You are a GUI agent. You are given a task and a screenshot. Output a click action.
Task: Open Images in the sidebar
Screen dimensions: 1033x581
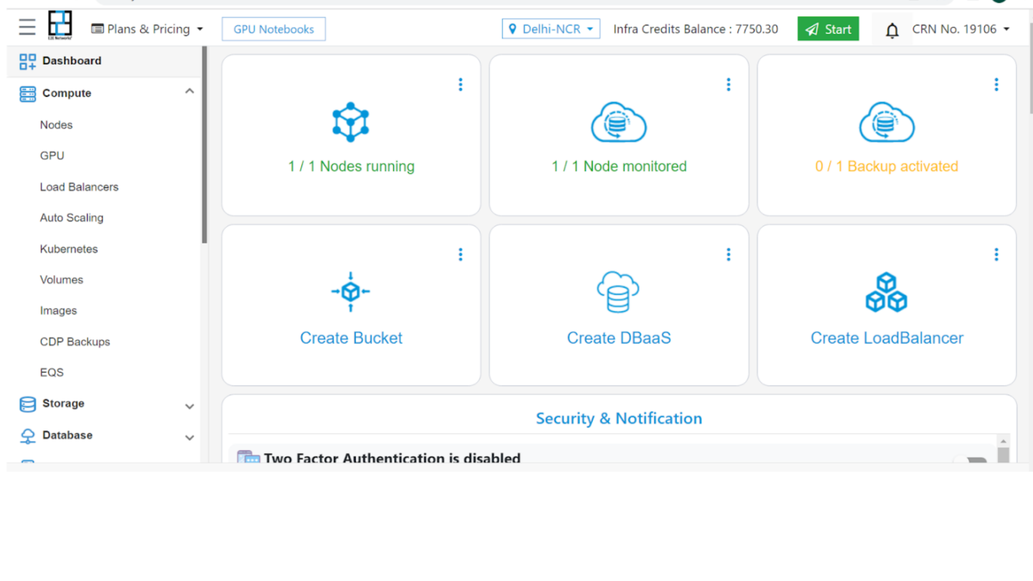tap(59, 311)
